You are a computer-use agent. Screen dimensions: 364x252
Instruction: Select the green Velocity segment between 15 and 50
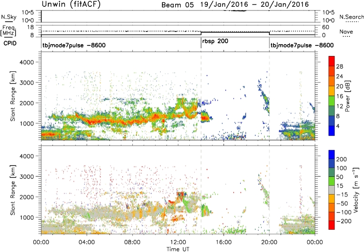coord(332,181)
